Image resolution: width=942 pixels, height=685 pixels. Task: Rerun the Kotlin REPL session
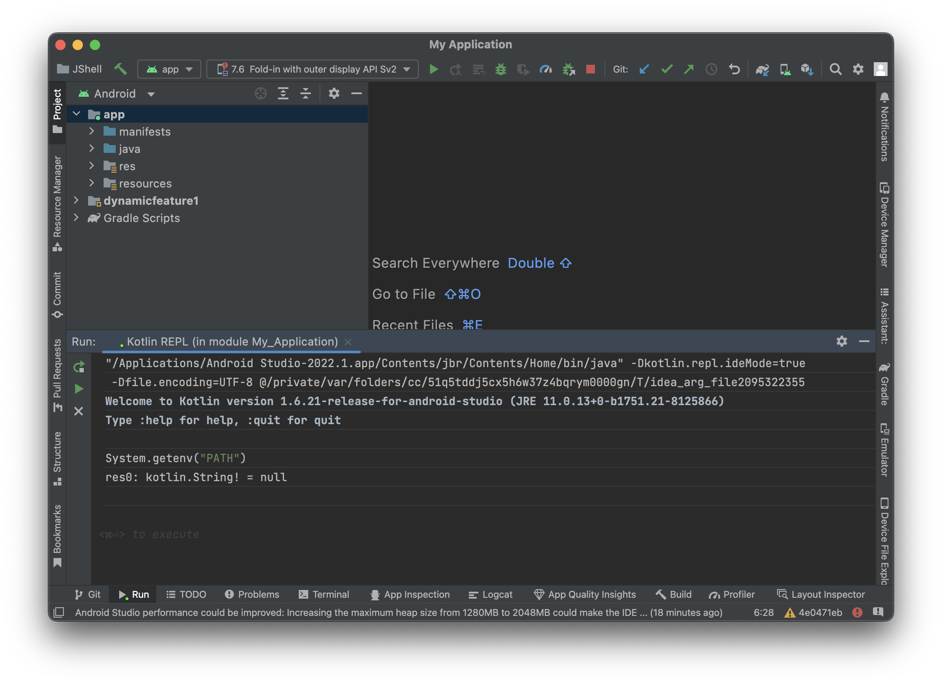(79, 367)
